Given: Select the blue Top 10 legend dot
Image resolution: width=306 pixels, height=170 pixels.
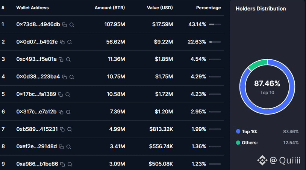Looking at the screenshot, I should [x=238, y=131].
